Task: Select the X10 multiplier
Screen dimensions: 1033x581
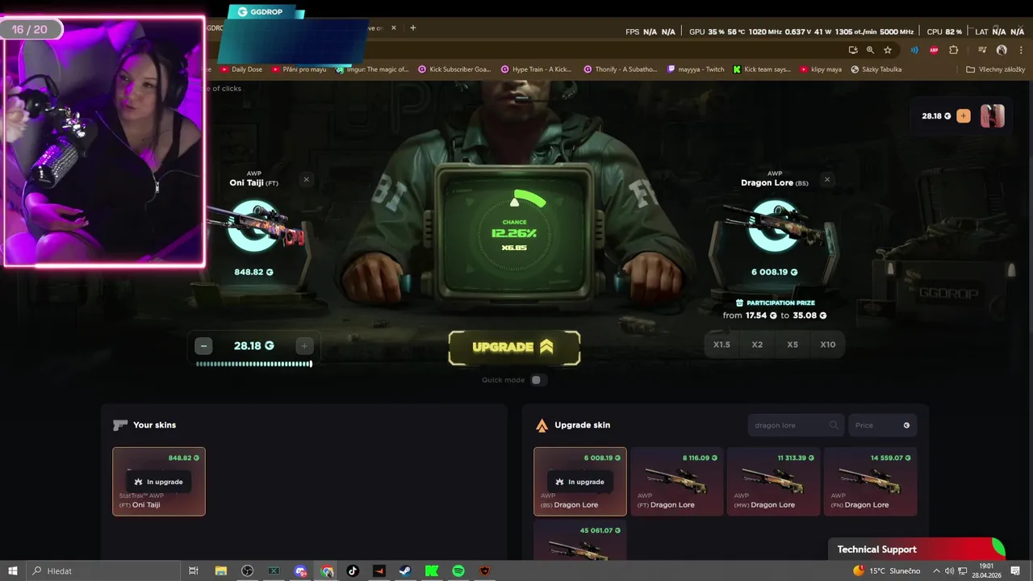Action: pyautogui.click(x=828, y=345)
